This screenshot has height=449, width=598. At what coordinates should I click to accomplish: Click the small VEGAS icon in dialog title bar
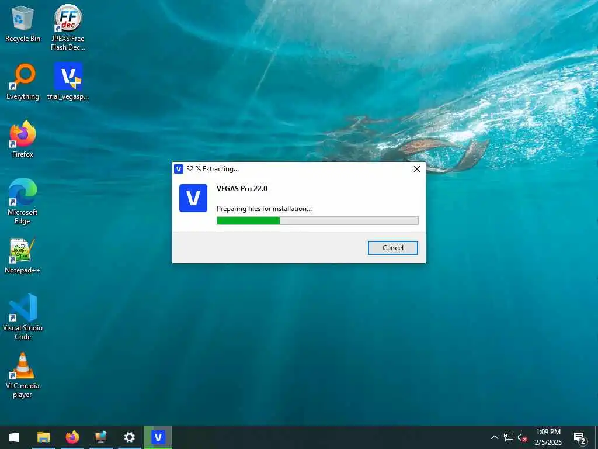click(x=179, y=169)
